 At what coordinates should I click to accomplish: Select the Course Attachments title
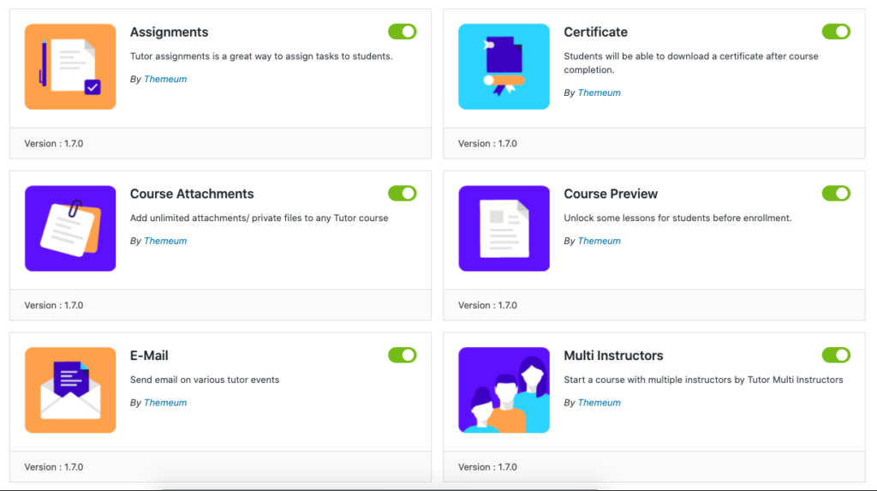pyautogui.click(x=192, y=194)
